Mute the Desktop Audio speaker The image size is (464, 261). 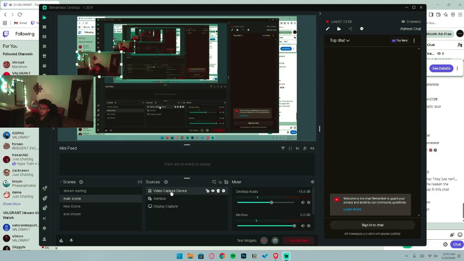pyautogui.click(x=303, y=203)
